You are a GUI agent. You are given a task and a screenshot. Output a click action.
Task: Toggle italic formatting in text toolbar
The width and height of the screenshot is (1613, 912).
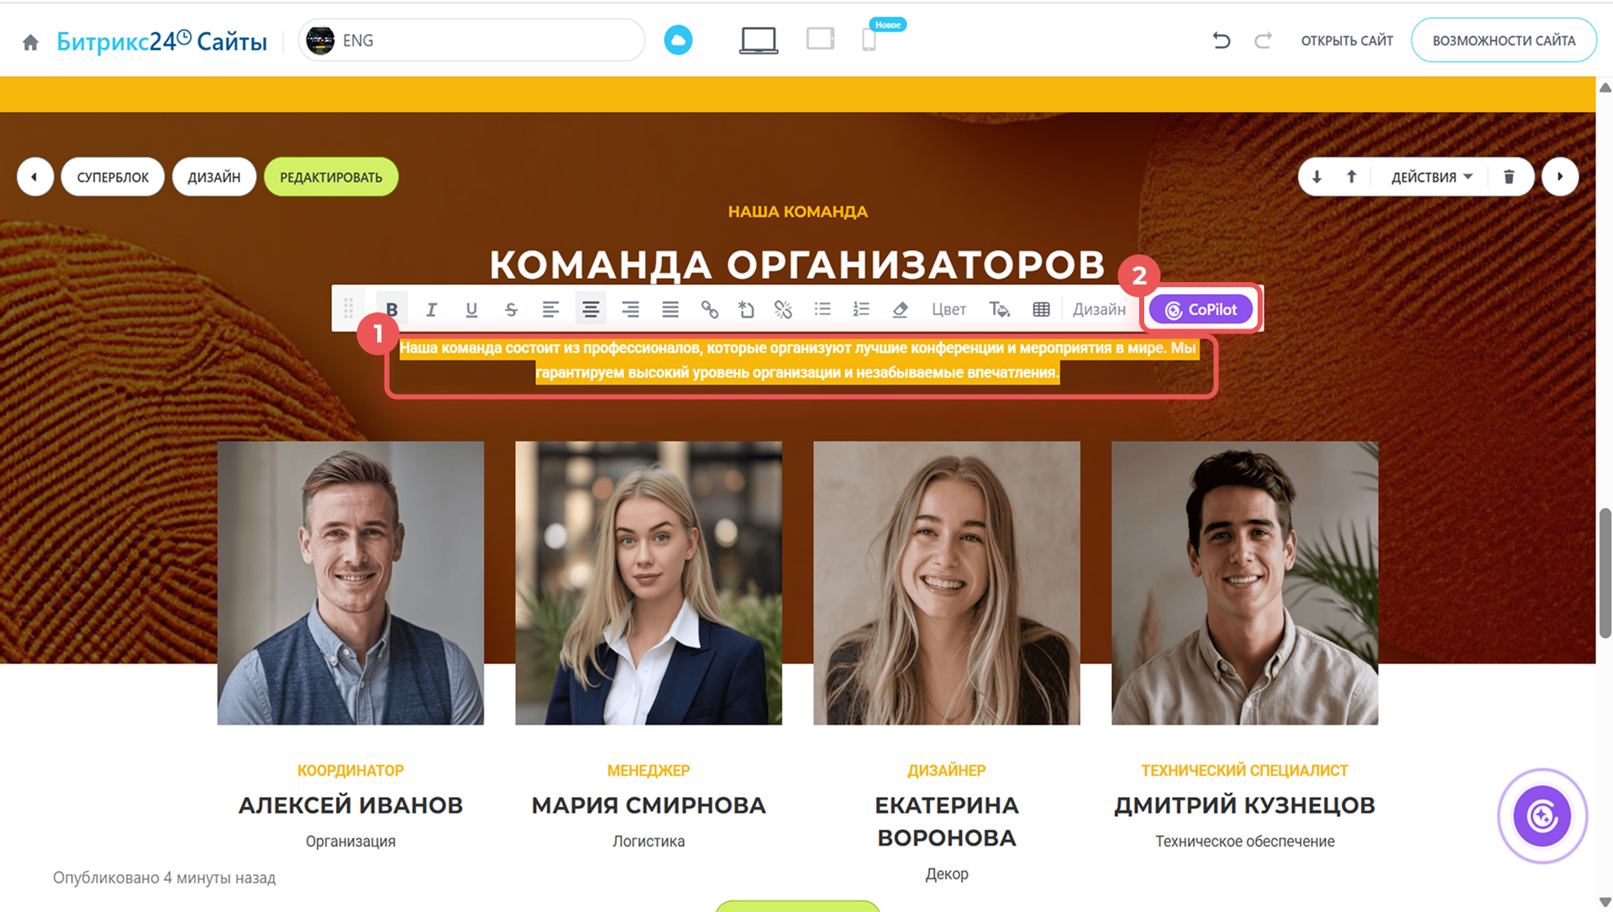click(431, 309)
